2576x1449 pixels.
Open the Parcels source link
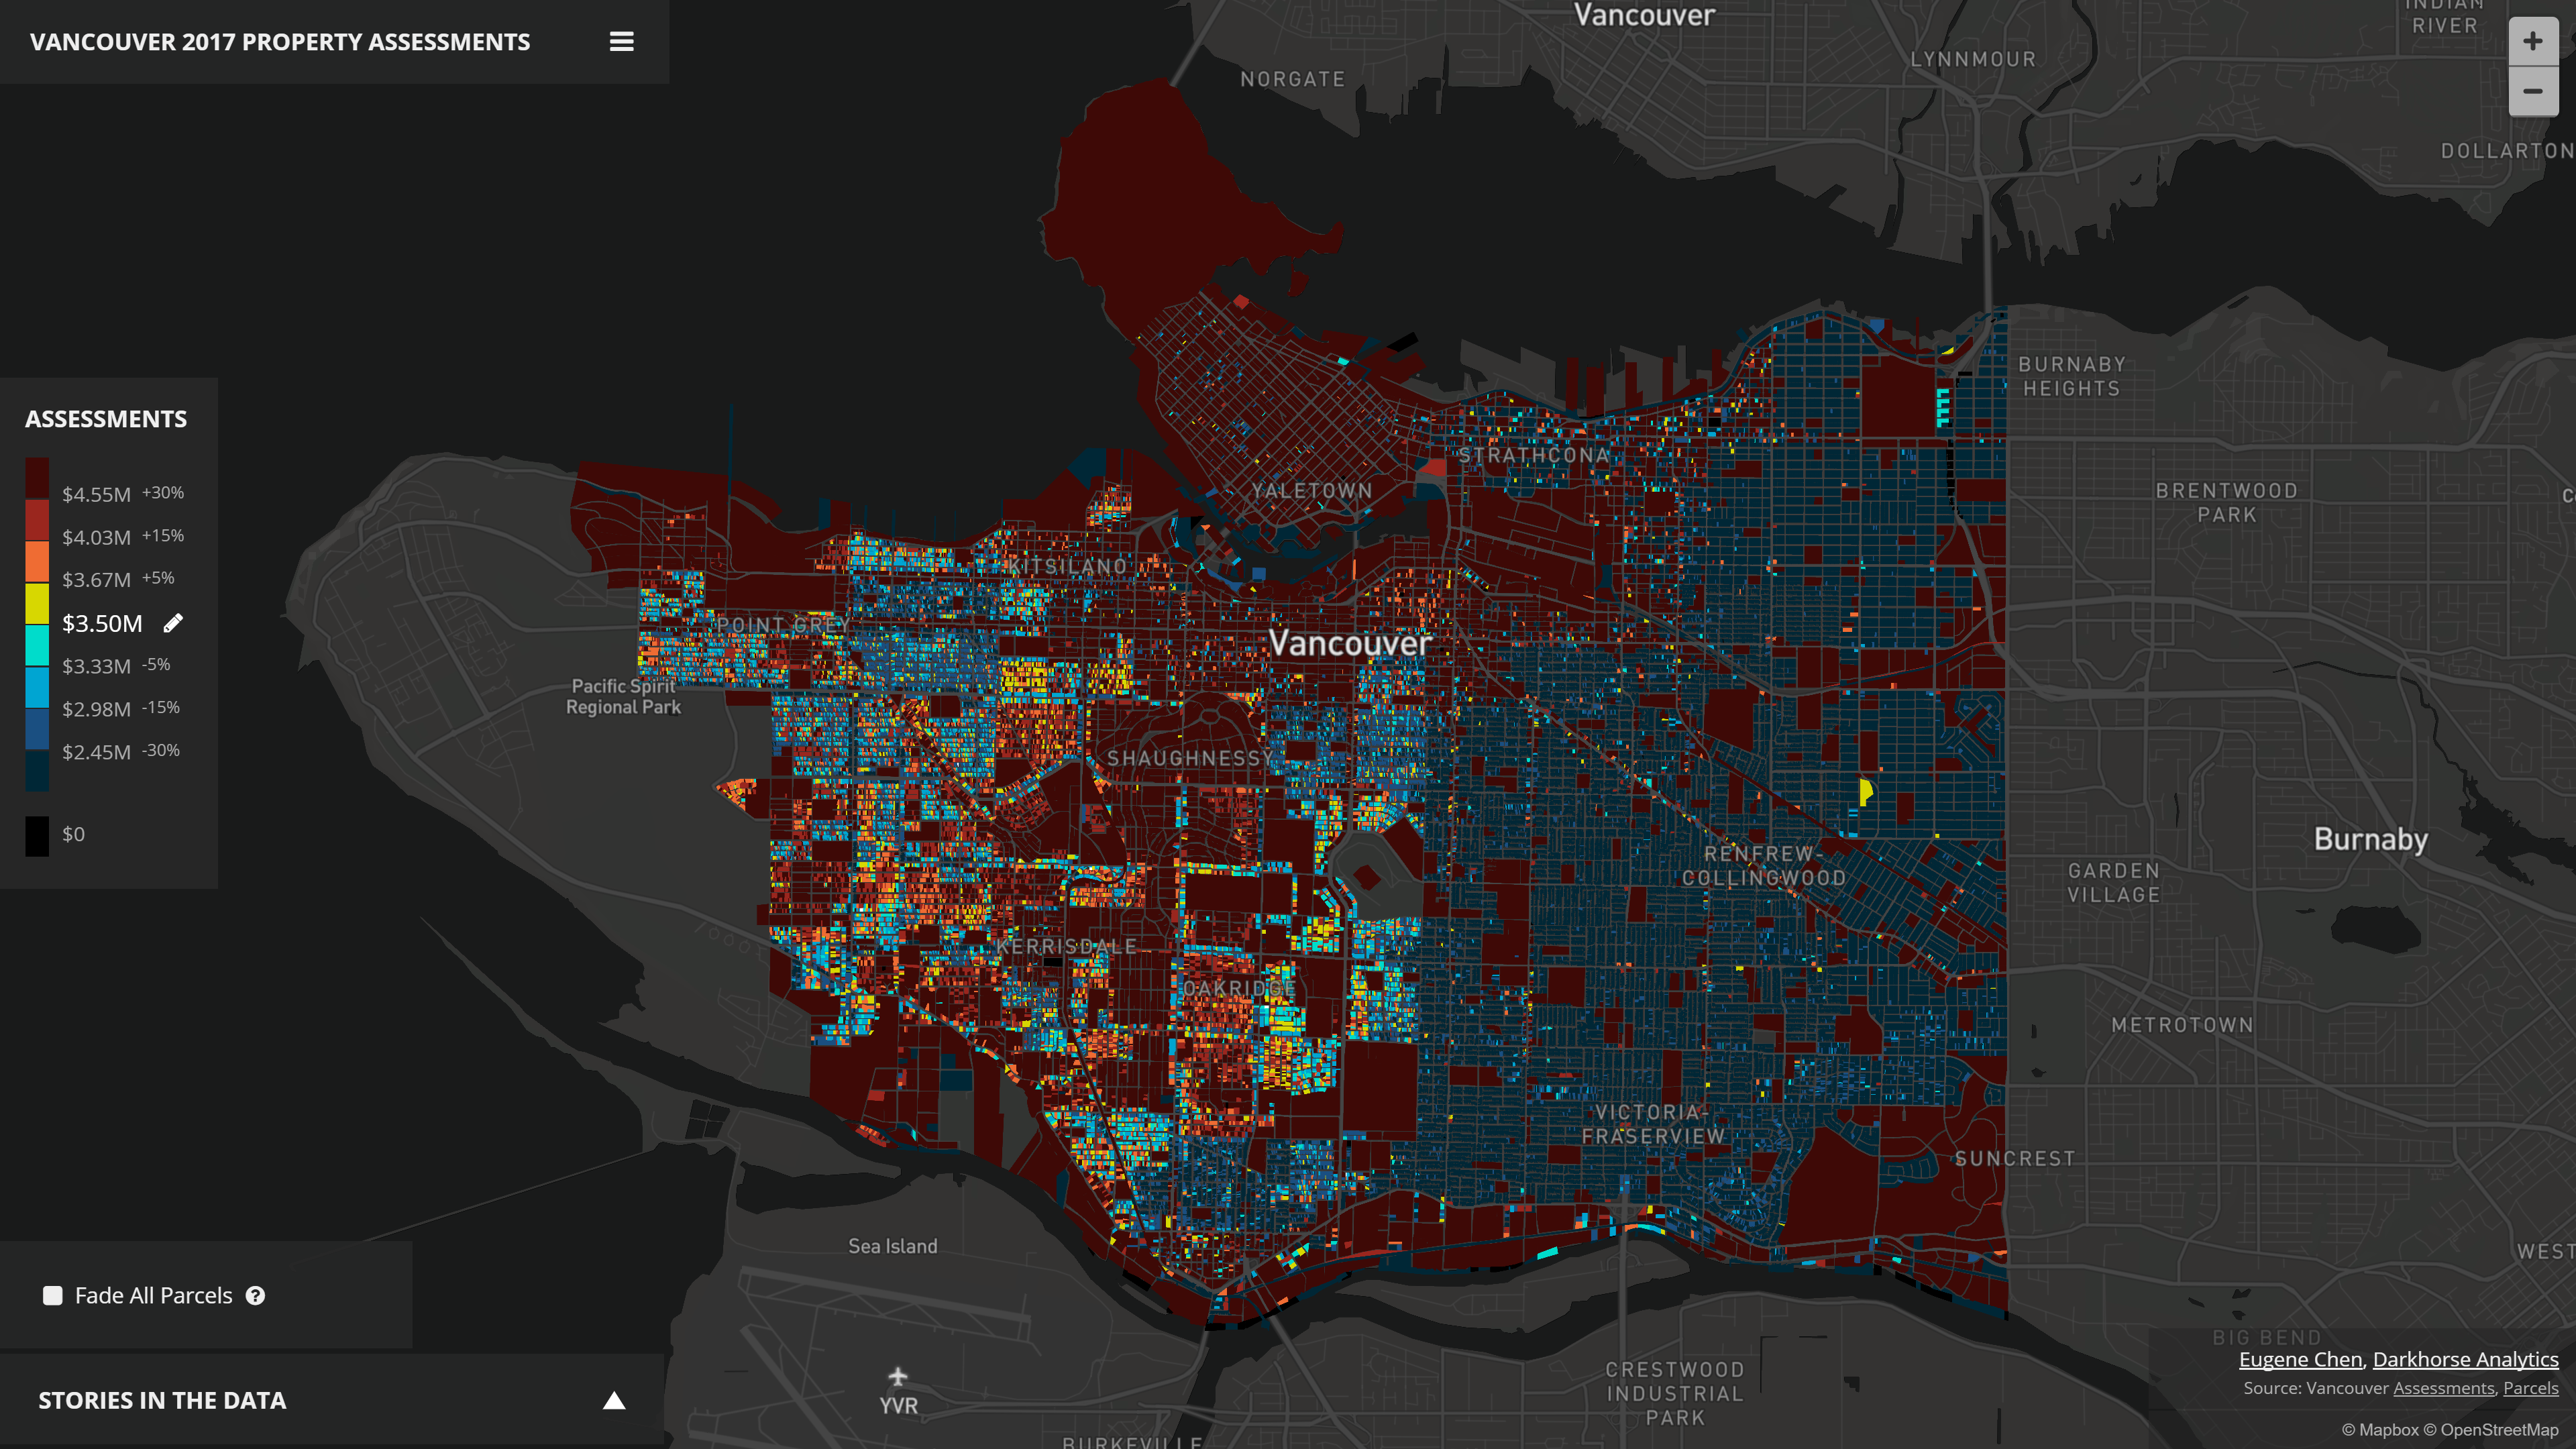pos(2530,1388)
